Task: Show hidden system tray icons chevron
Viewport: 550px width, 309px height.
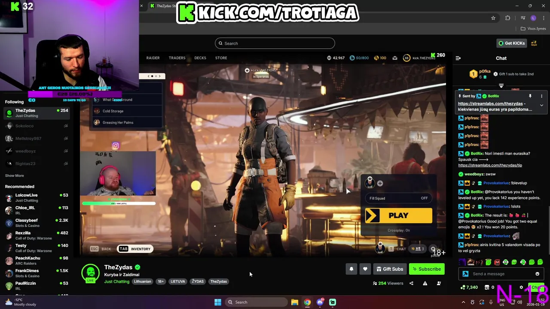Action: (463, 302)
